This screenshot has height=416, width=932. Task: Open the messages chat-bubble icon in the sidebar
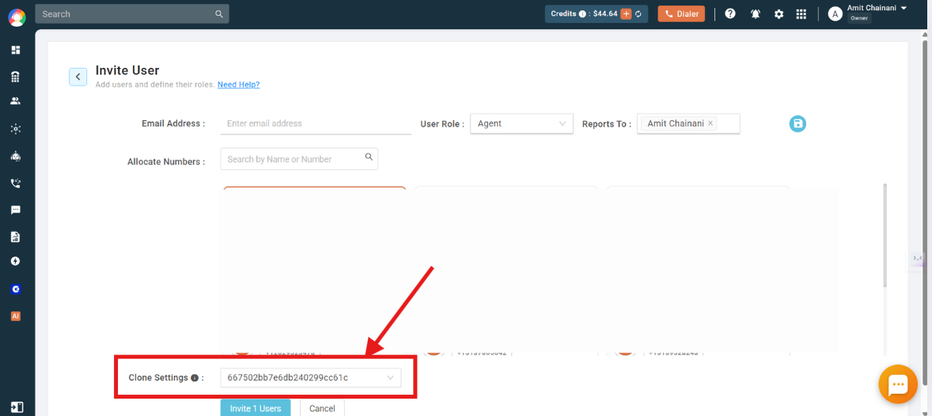coord(16,210)
